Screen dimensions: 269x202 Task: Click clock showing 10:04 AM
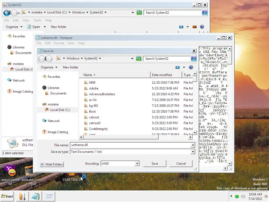tap(255, 194)
